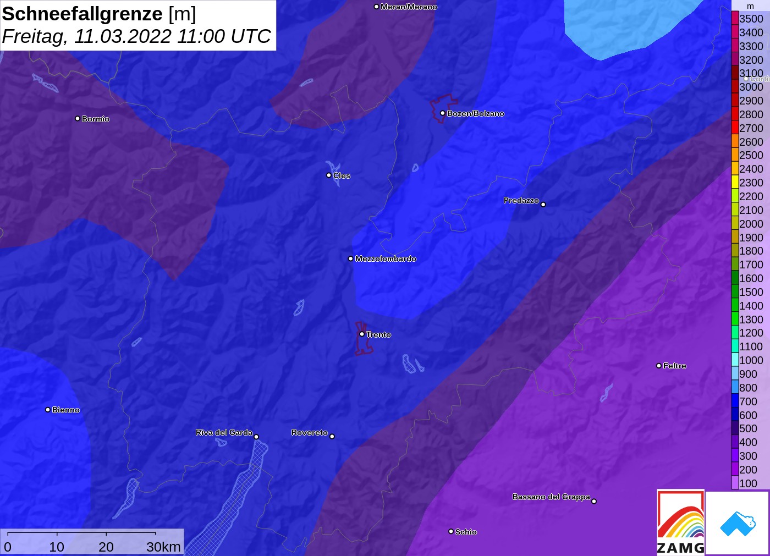
Task: Click the Predazzo label
Action: click(521, 200)
